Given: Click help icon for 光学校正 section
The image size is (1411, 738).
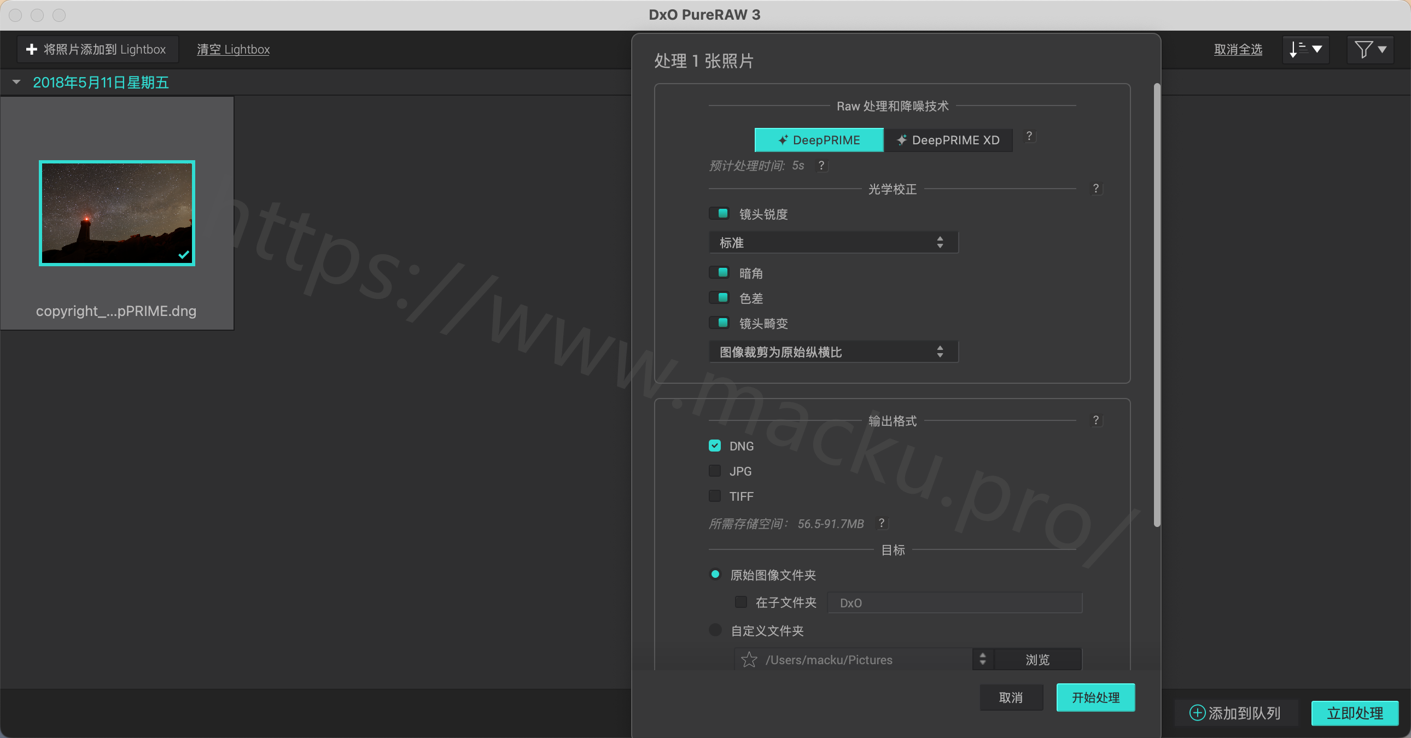Looking at the screenshot, I should (x=1095, y=189).
